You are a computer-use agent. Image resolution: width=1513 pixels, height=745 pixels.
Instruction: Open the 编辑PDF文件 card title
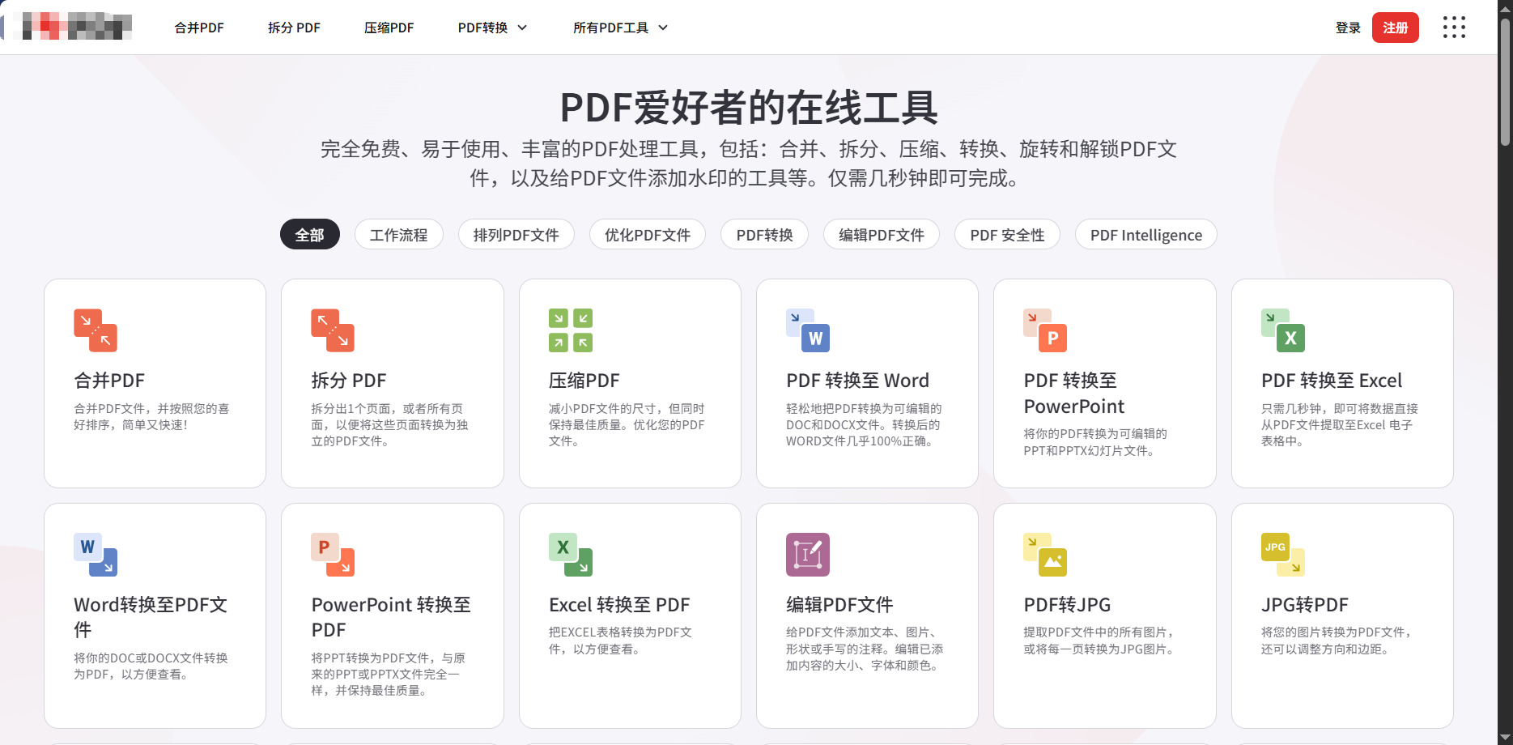click(839, 605)
